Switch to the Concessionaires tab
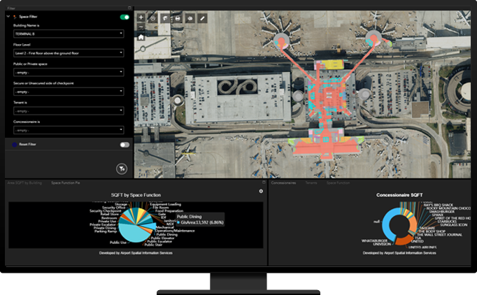477x295 pixels. pos(283,182)
